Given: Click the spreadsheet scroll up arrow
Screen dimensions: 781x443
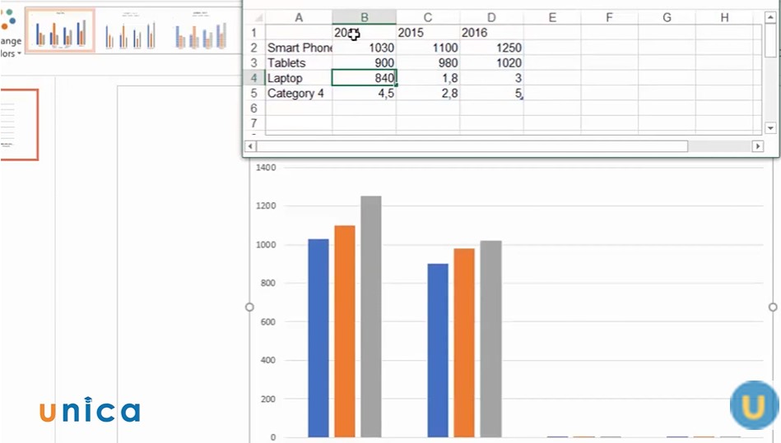Looking at the screenshot, I should pyautogui.click(x=770, y=17).
